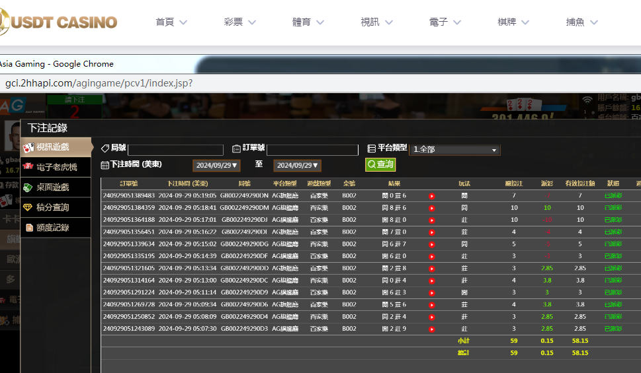
Task: Click the replay icon in the last table row
Action: coord(431,329)
